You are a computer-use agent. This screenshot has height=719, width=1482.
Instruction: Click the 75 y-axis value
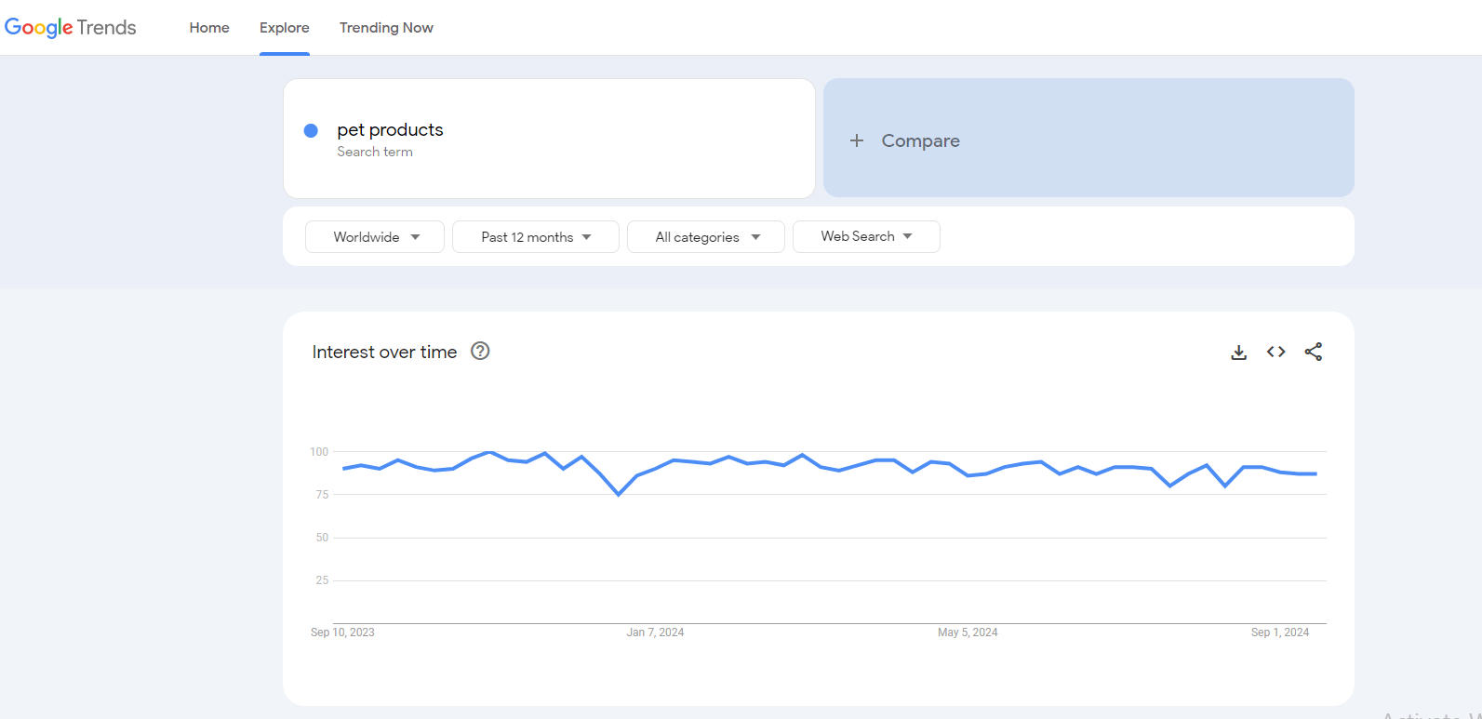322,495
